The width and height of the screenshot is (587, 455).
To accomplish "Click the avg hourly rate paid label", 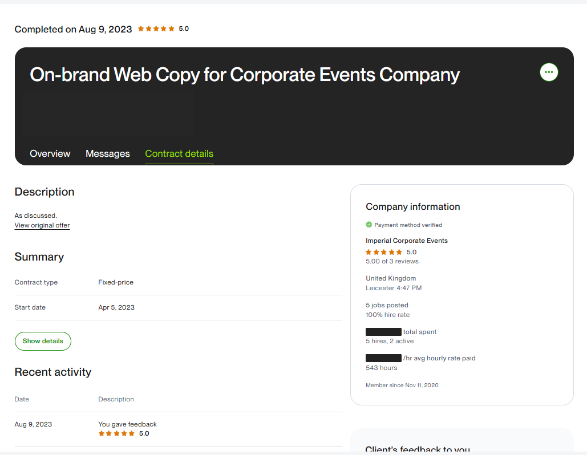I will [439, 359].
